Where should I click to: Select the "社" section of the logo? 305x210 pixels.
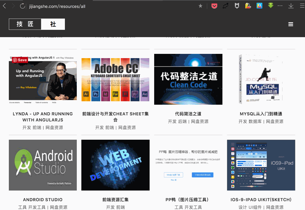pyautogui.click(x=53, y=24)
